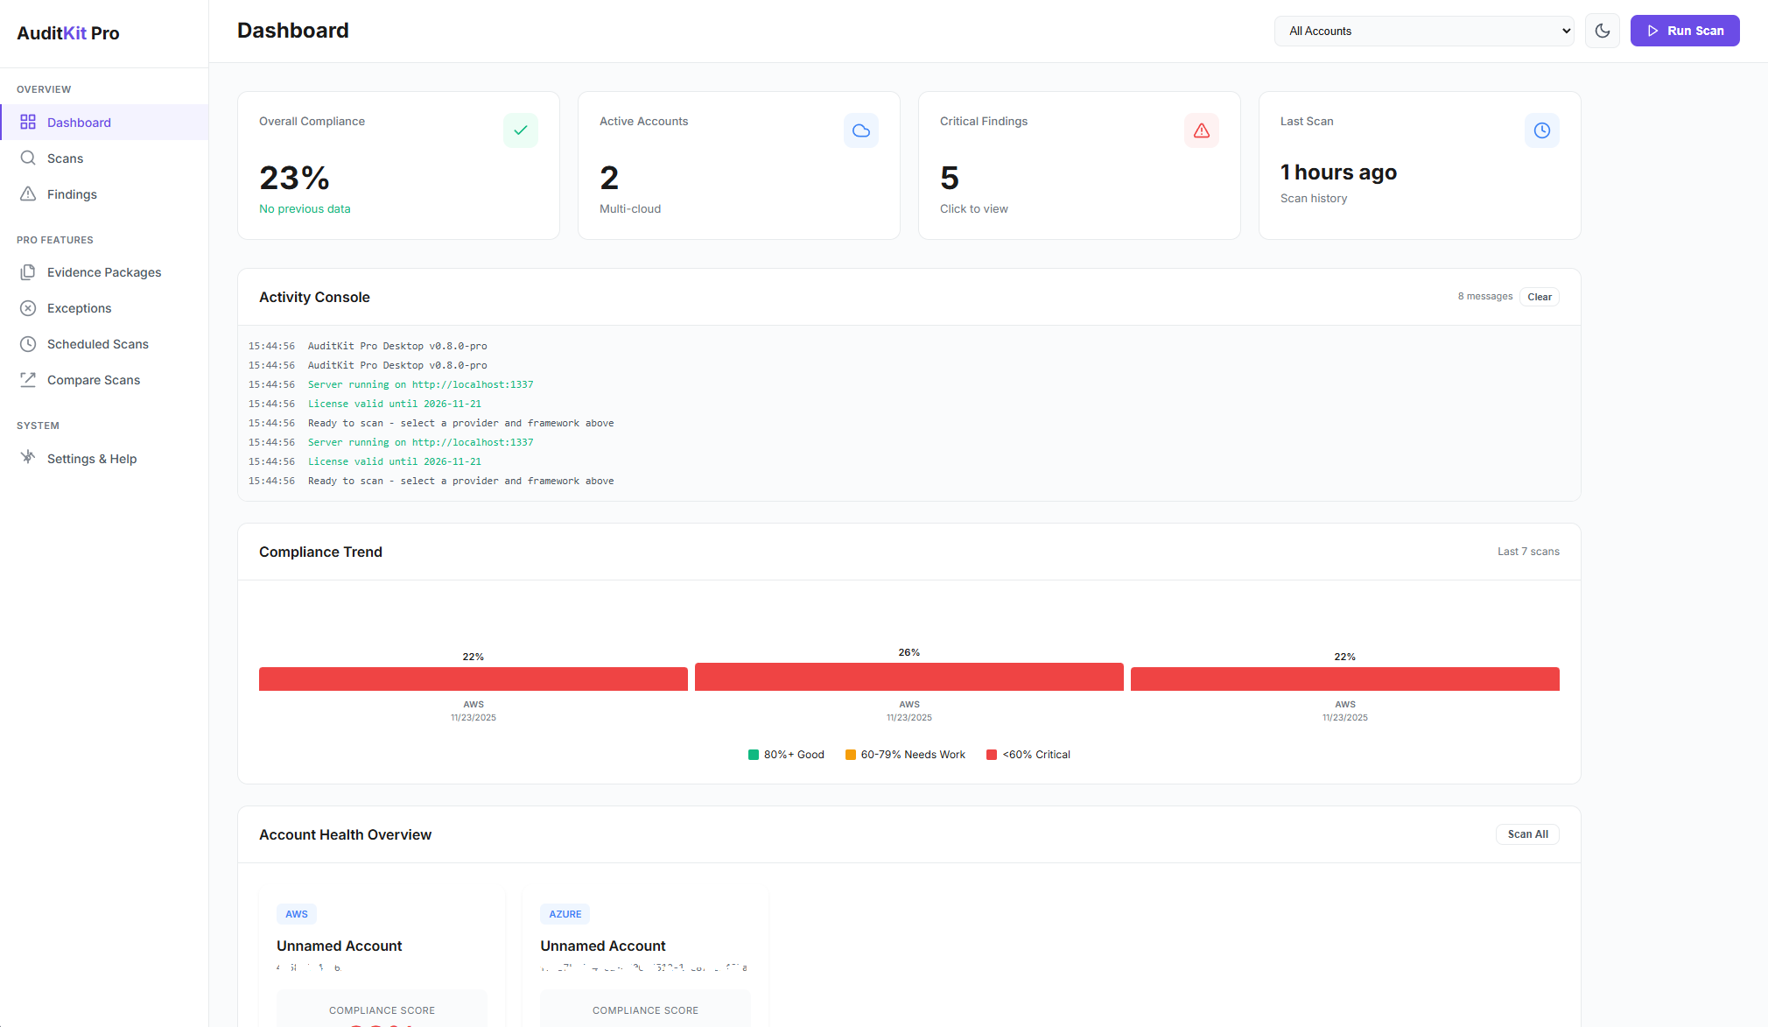
Task: Toggle dark mode with the moon button
Action: pos(1602,31)
